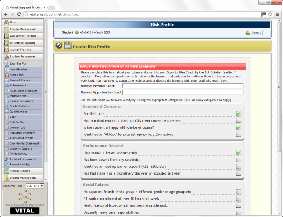Tick the Non standard entrant checkbox
This screenshot has height=217, width=283.
(238, 120)
